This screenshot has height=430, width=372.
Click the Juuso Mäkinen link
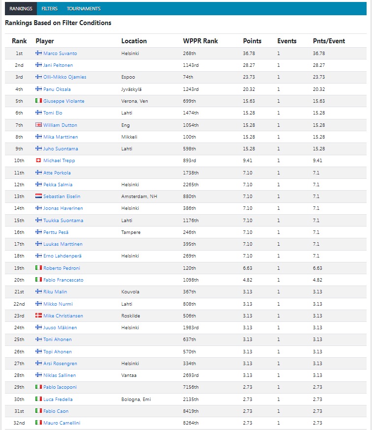click(x=60, y=327)
